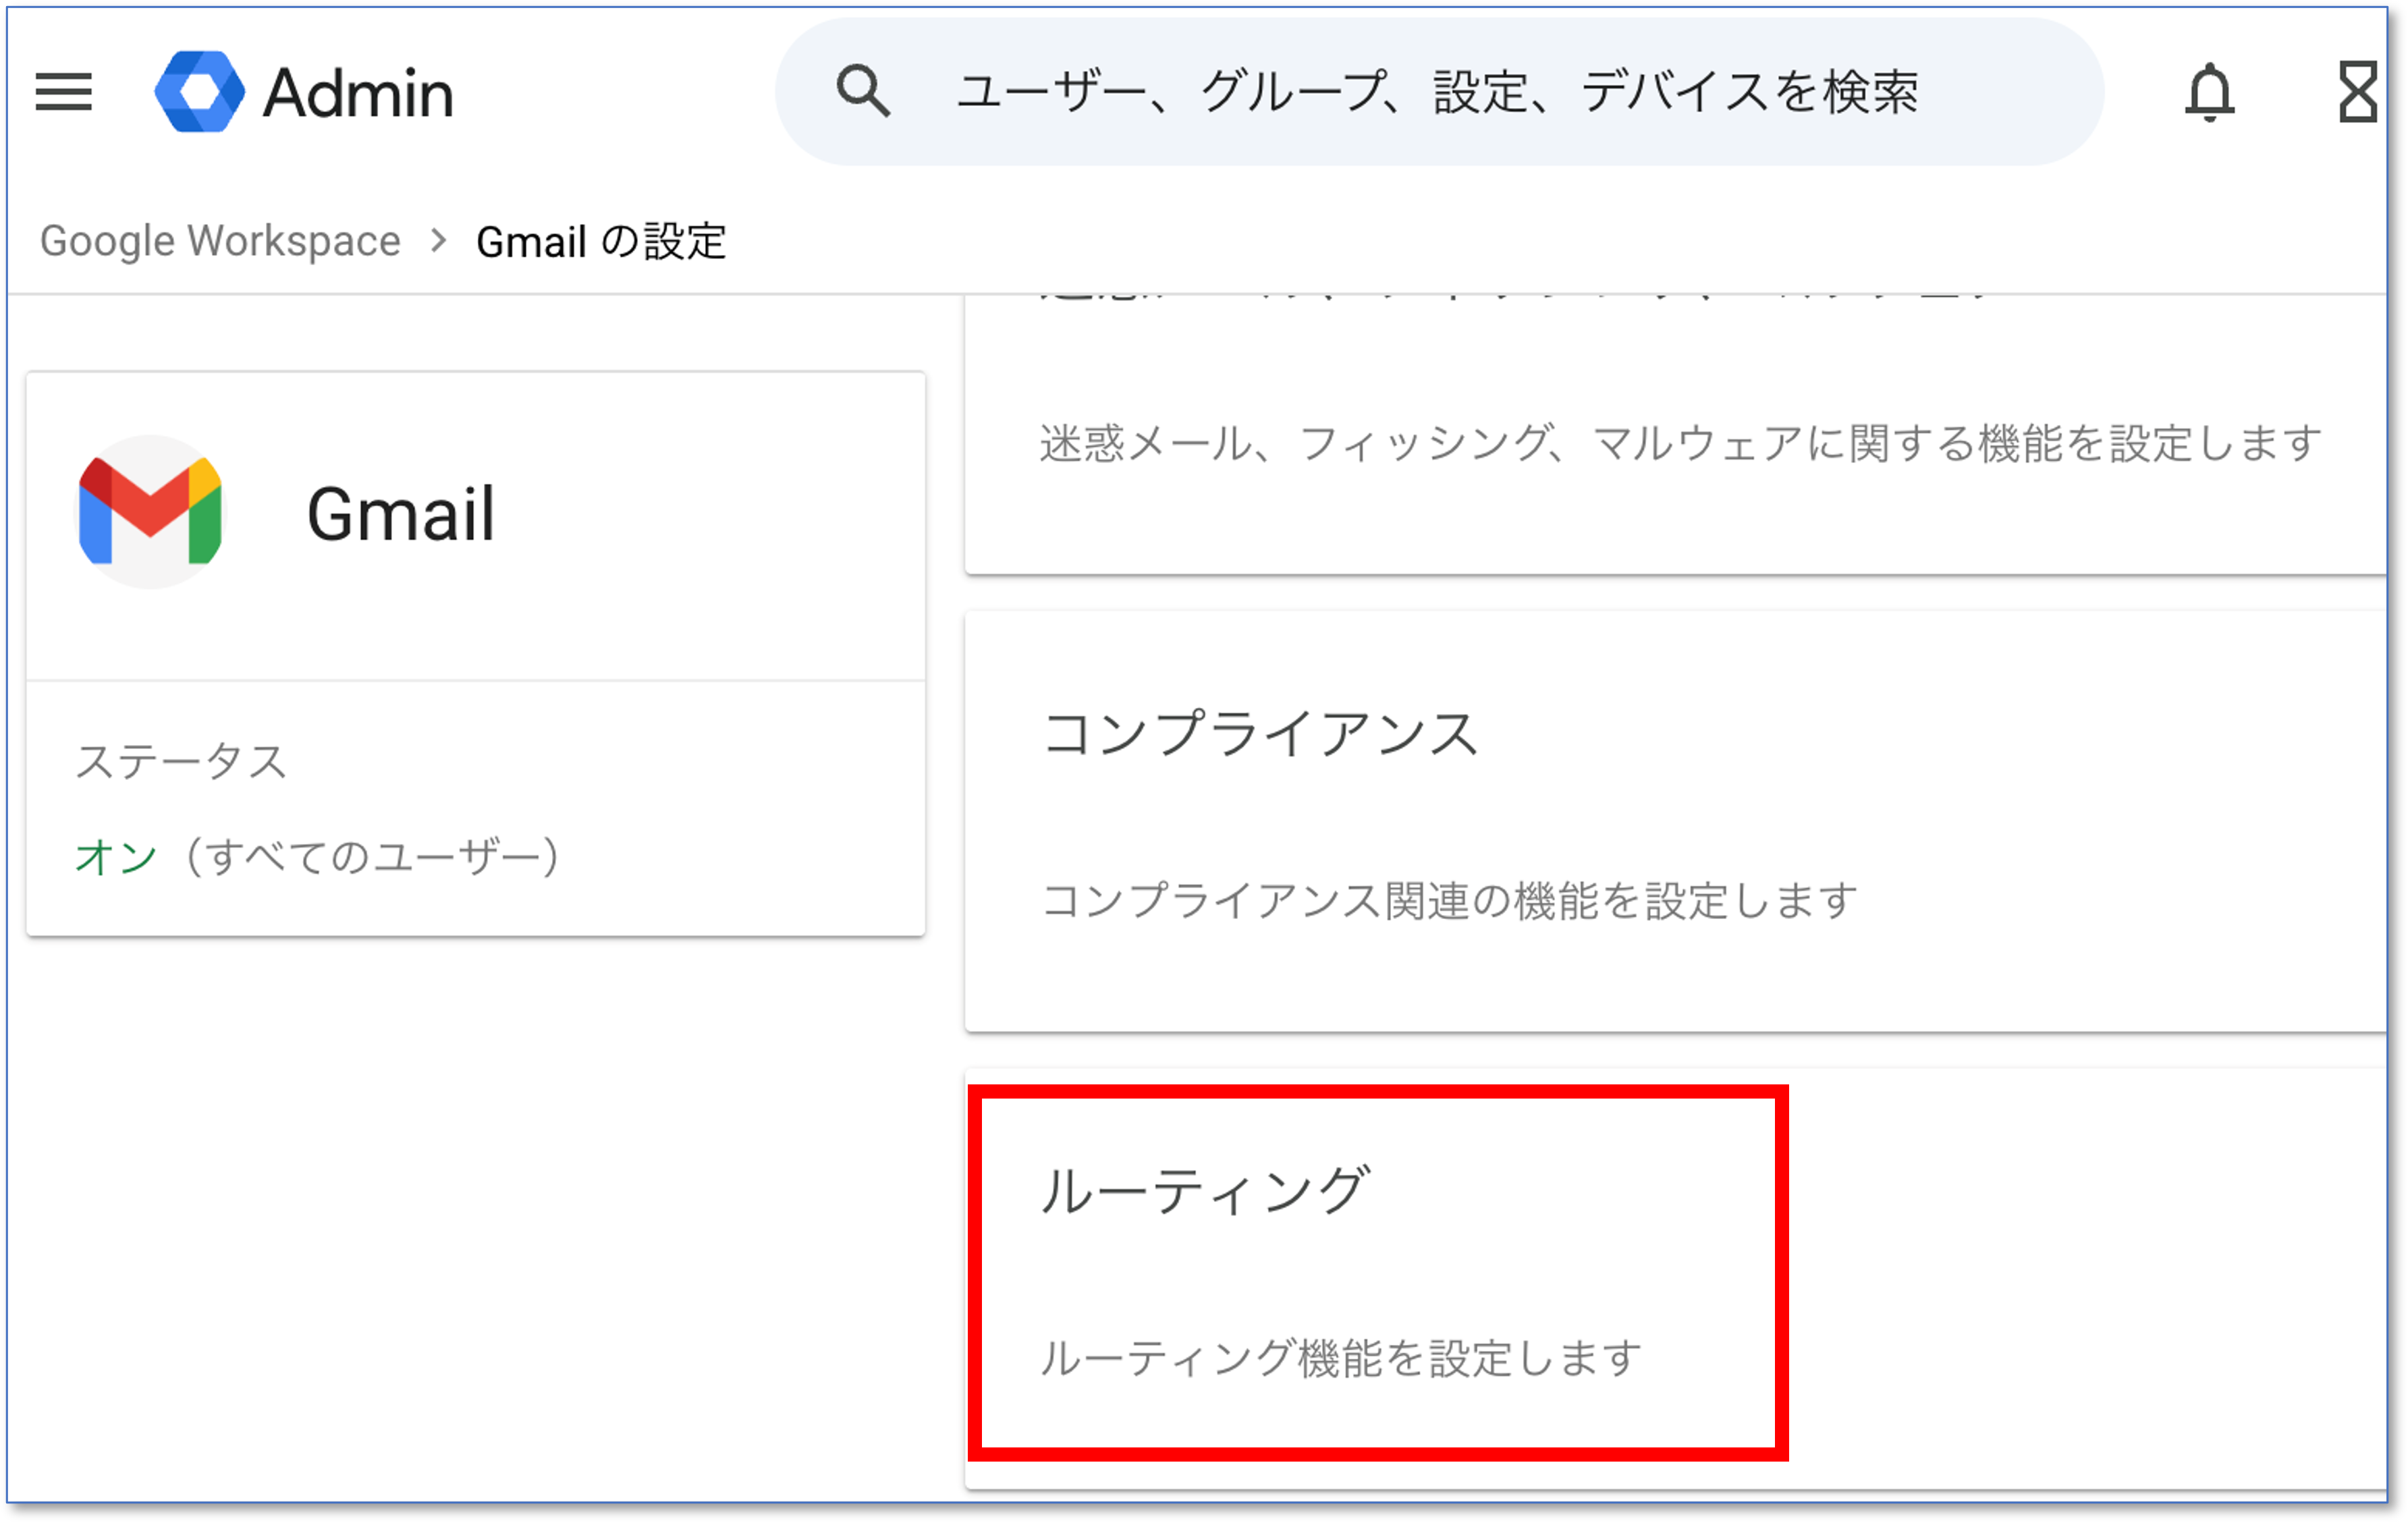Click the 'コンプライアンス関連の機能を設定します' description

(x=1450, y=901)
